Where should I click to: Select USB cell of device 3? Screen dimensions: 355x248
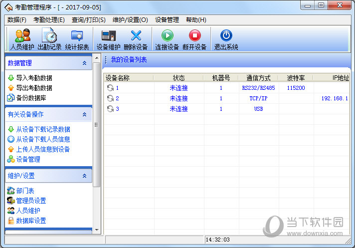click(x=259, y=109)
